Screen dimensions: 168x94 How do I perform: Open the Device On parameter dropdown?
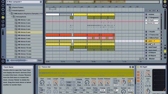tap(152, 23)
